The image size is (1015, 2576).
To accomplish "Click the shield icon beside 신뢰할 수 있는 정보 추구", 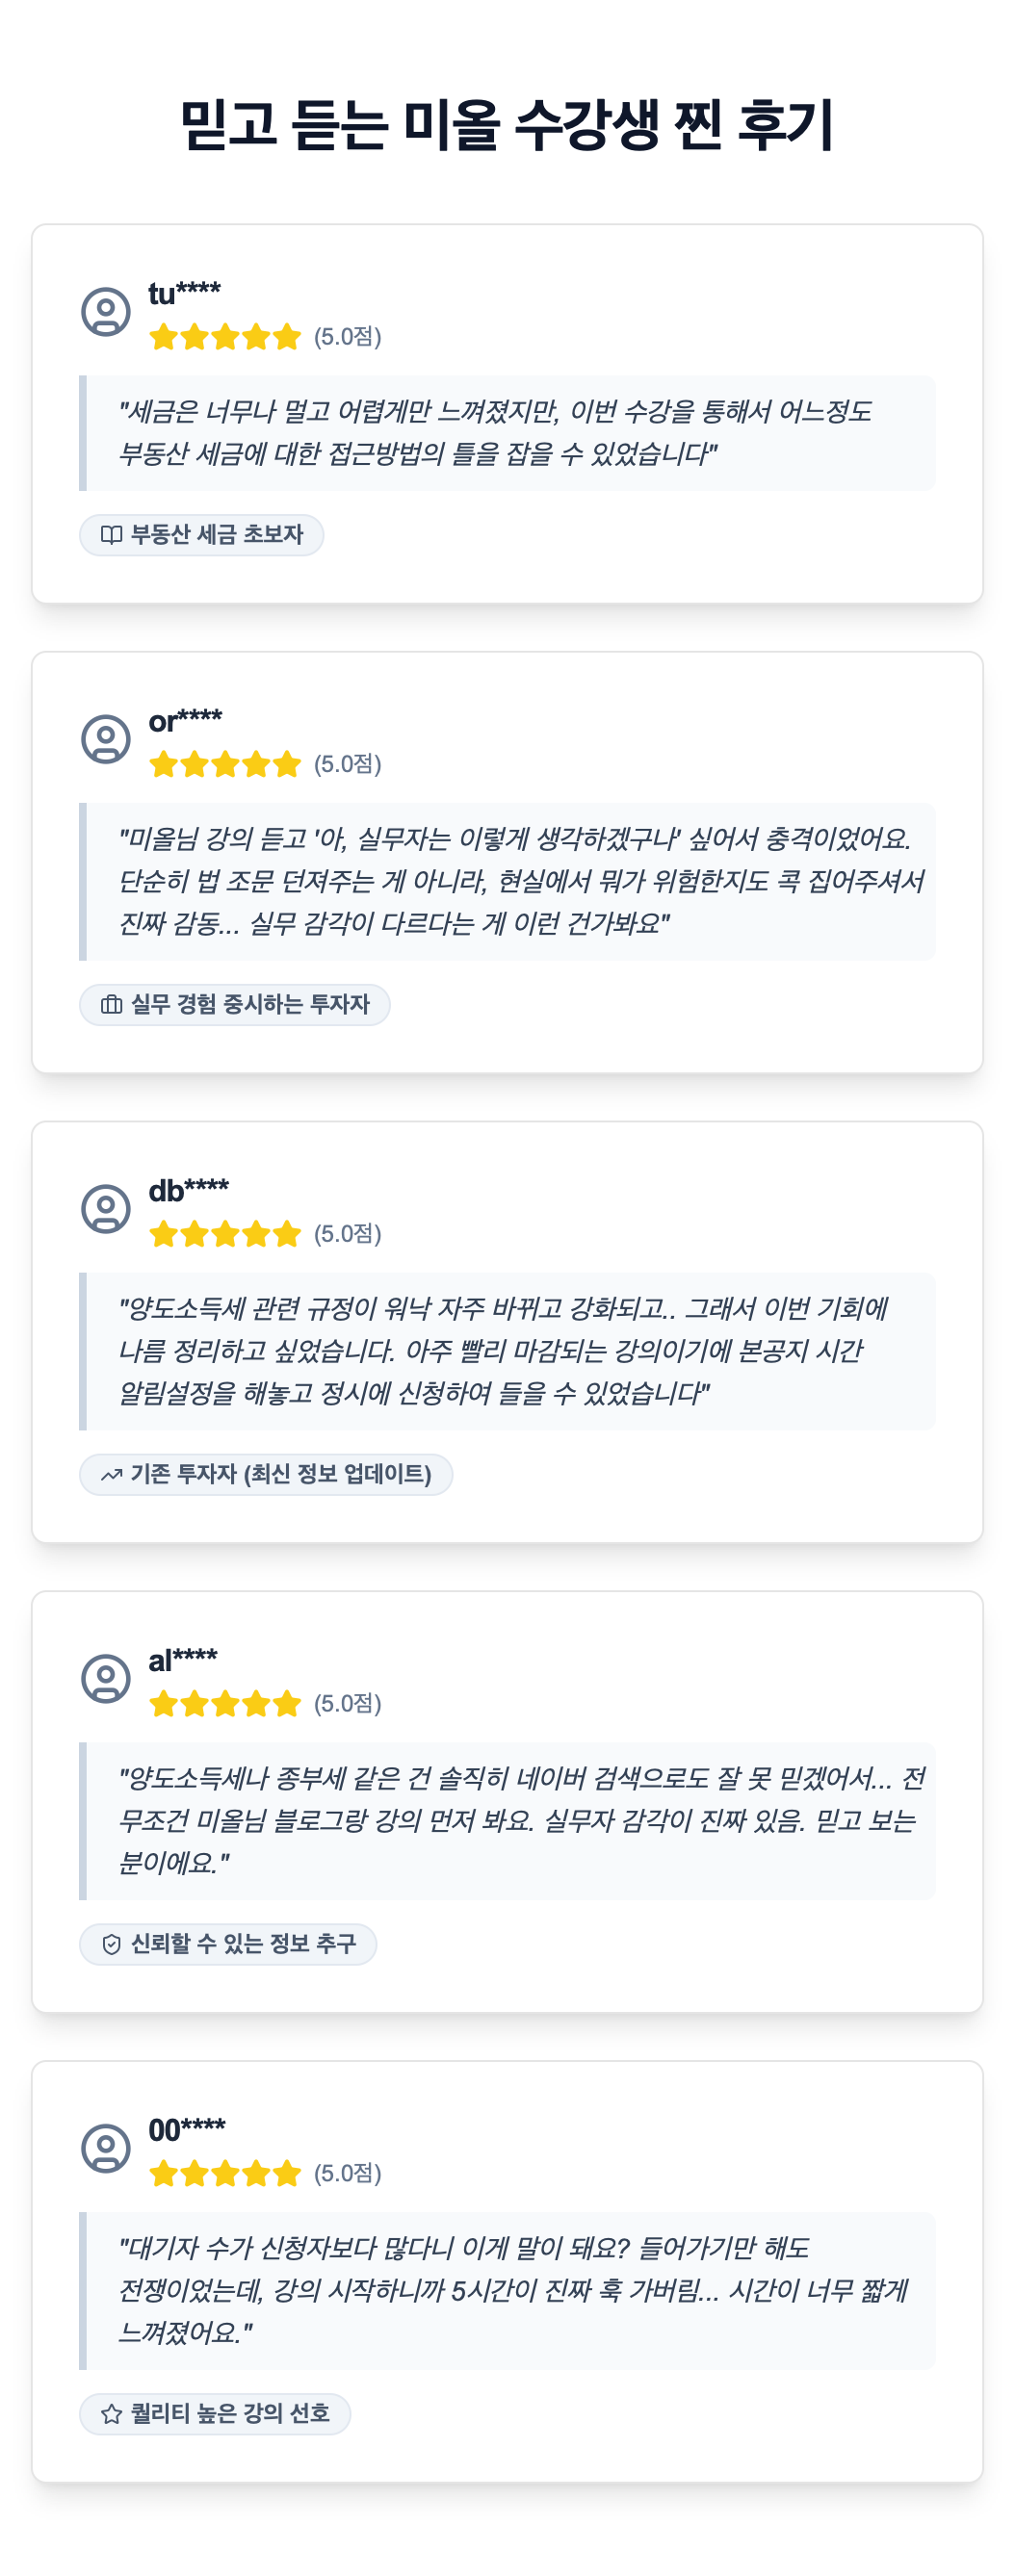I will [x=112, y=1944].
